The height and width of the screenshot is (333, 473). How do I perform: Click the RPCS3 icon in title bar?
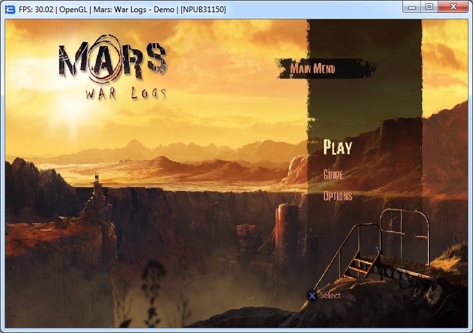(10, 10)
